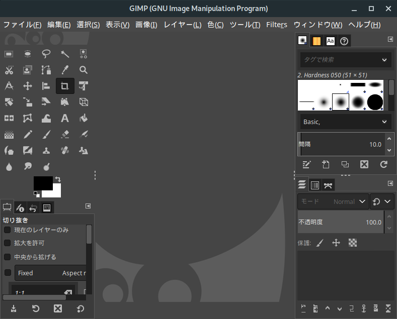
Task: Select the Crop tool
Action: click(65, 86)
